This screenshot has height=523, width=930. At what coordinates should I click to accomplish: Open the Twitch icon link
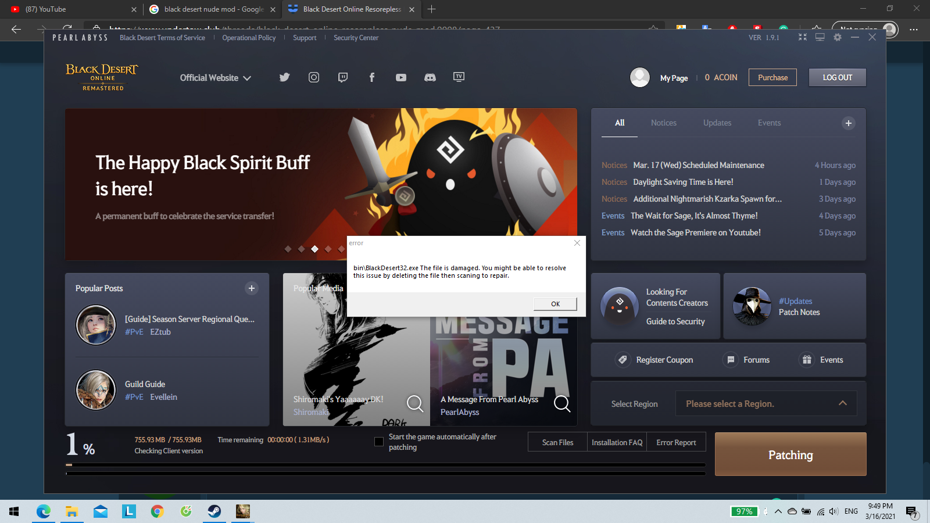pos(343,77)
